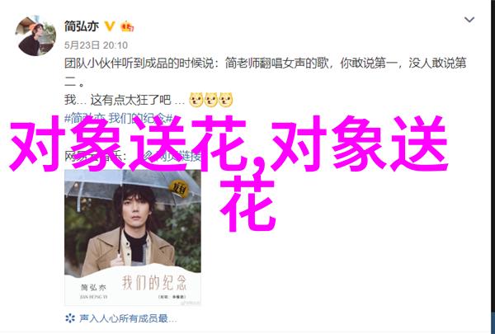Click the membership crown icon
This screenshot has height=334, width=495.
[x=127, y=26]
